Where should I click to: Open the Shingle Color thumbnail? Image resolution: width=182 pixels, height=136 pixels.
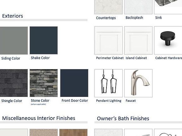[x=14, y=83]
